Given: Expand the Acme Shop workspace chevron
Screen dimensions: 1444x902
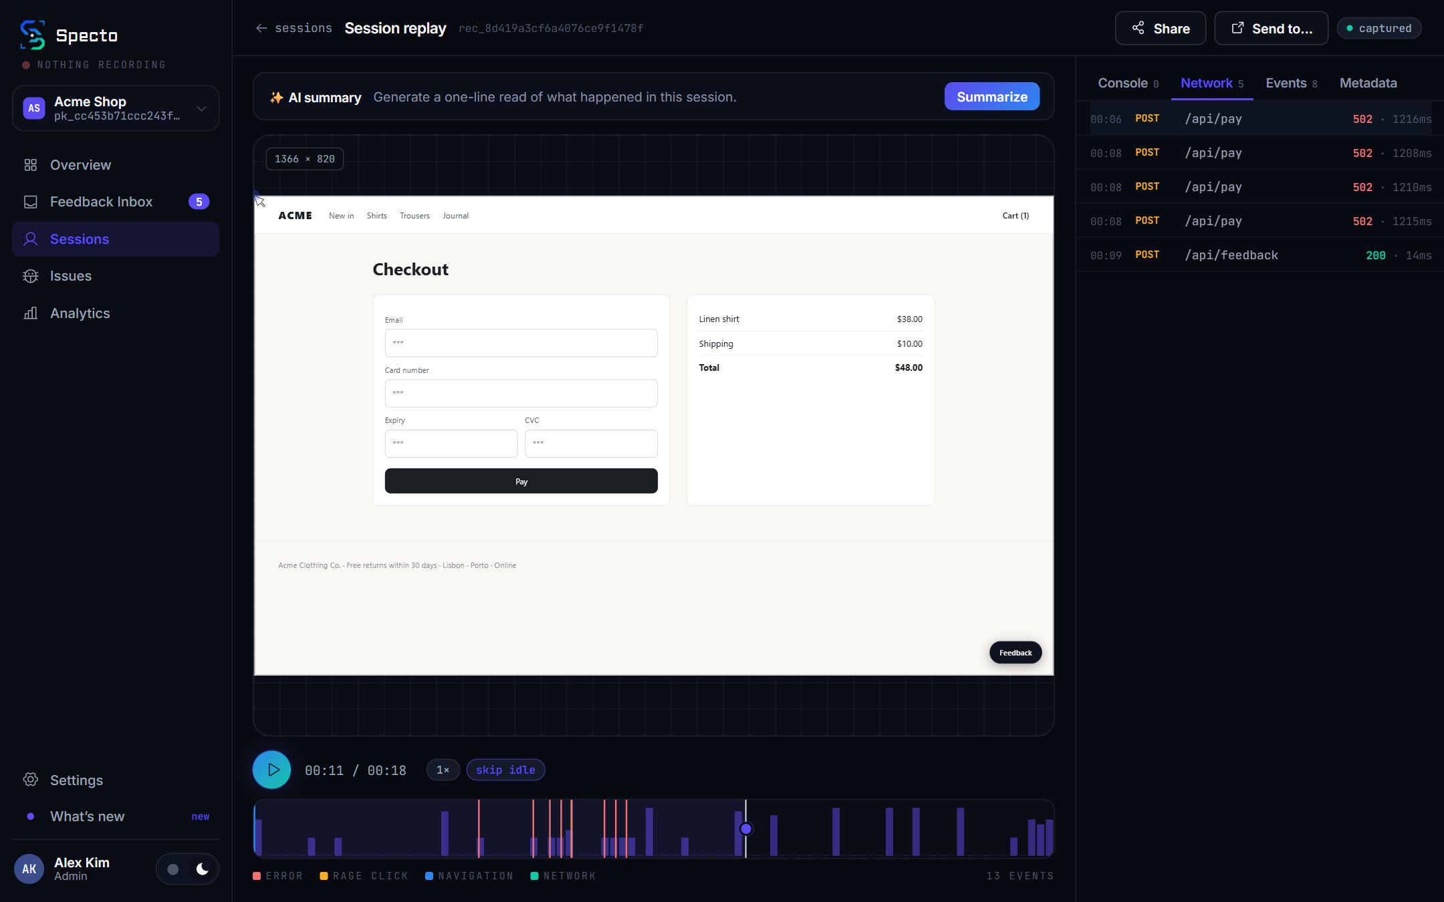Looking at the screenshot, I should (201, 108).
